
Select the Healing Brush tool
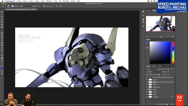click(x=2, y=27)
